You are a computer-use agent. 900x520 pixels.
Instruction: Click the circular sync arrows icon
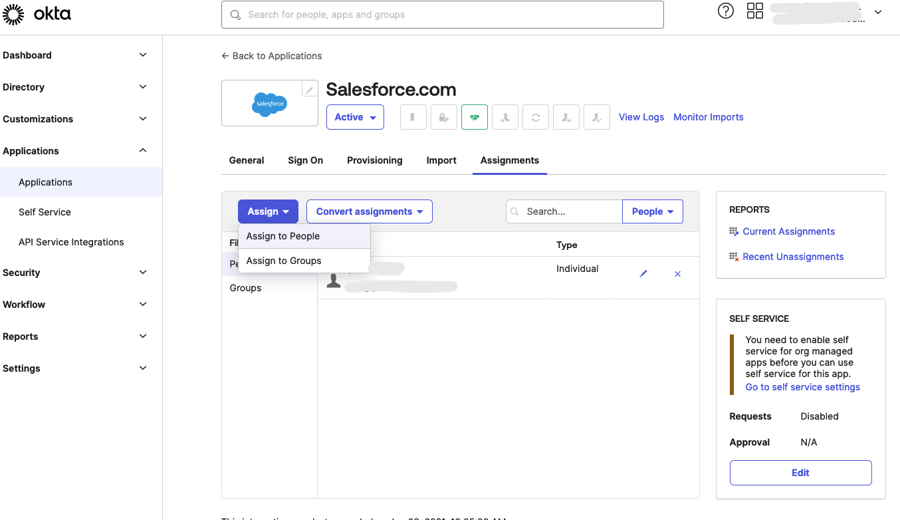tap(536, 117)
